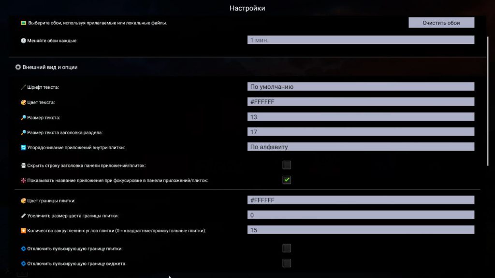
Task: Click the Меняйте обои каждые label
Action: coord(52,41)
